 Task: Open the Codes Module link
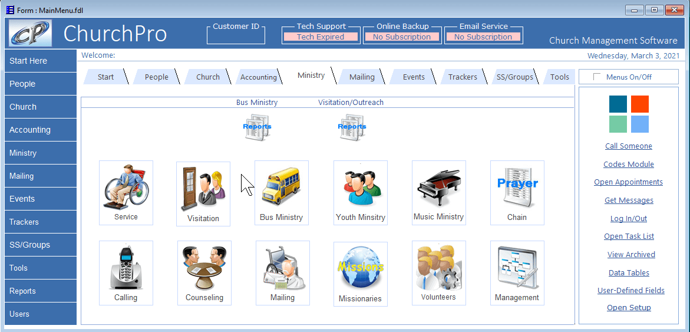coord(628,165)
